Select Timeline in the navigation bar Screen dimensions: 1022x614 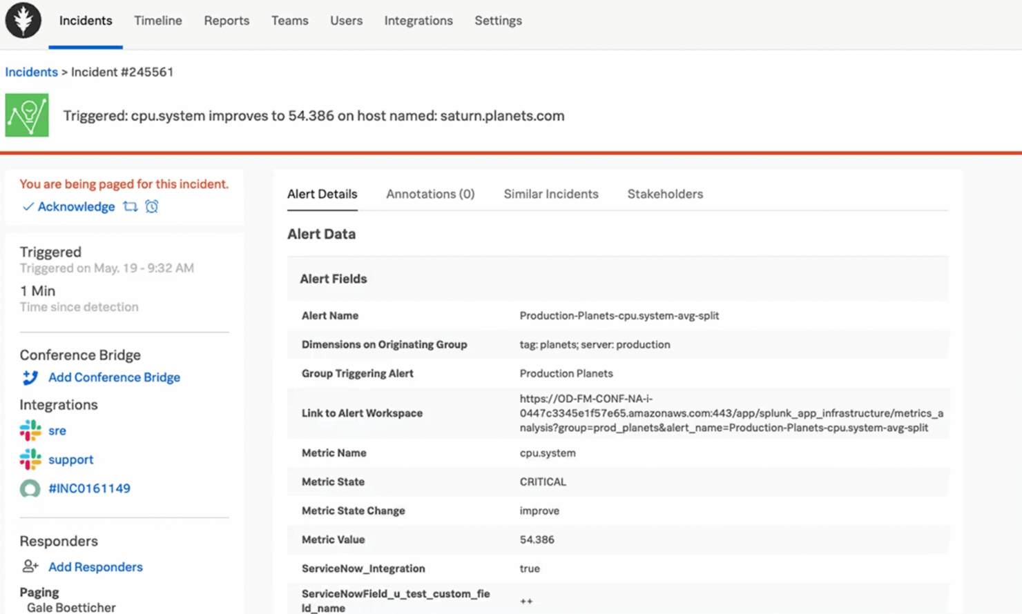click(x=157, y=21)
